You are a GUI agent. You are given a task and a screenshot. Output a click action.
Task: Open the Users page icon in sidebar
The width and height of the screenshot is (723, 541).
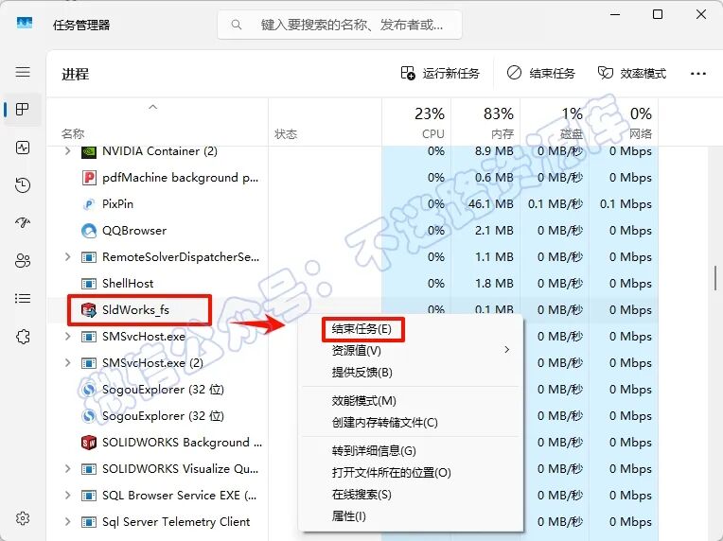(x=23, y=261)
